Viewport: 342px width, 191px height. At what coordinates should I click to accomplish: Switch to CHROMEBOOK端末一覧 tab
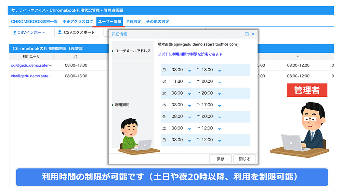pos(34,22)
